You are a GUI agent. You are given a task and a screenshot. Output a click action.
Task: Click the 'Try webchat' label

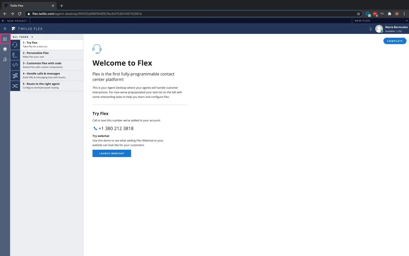click(x=101, y=136)
